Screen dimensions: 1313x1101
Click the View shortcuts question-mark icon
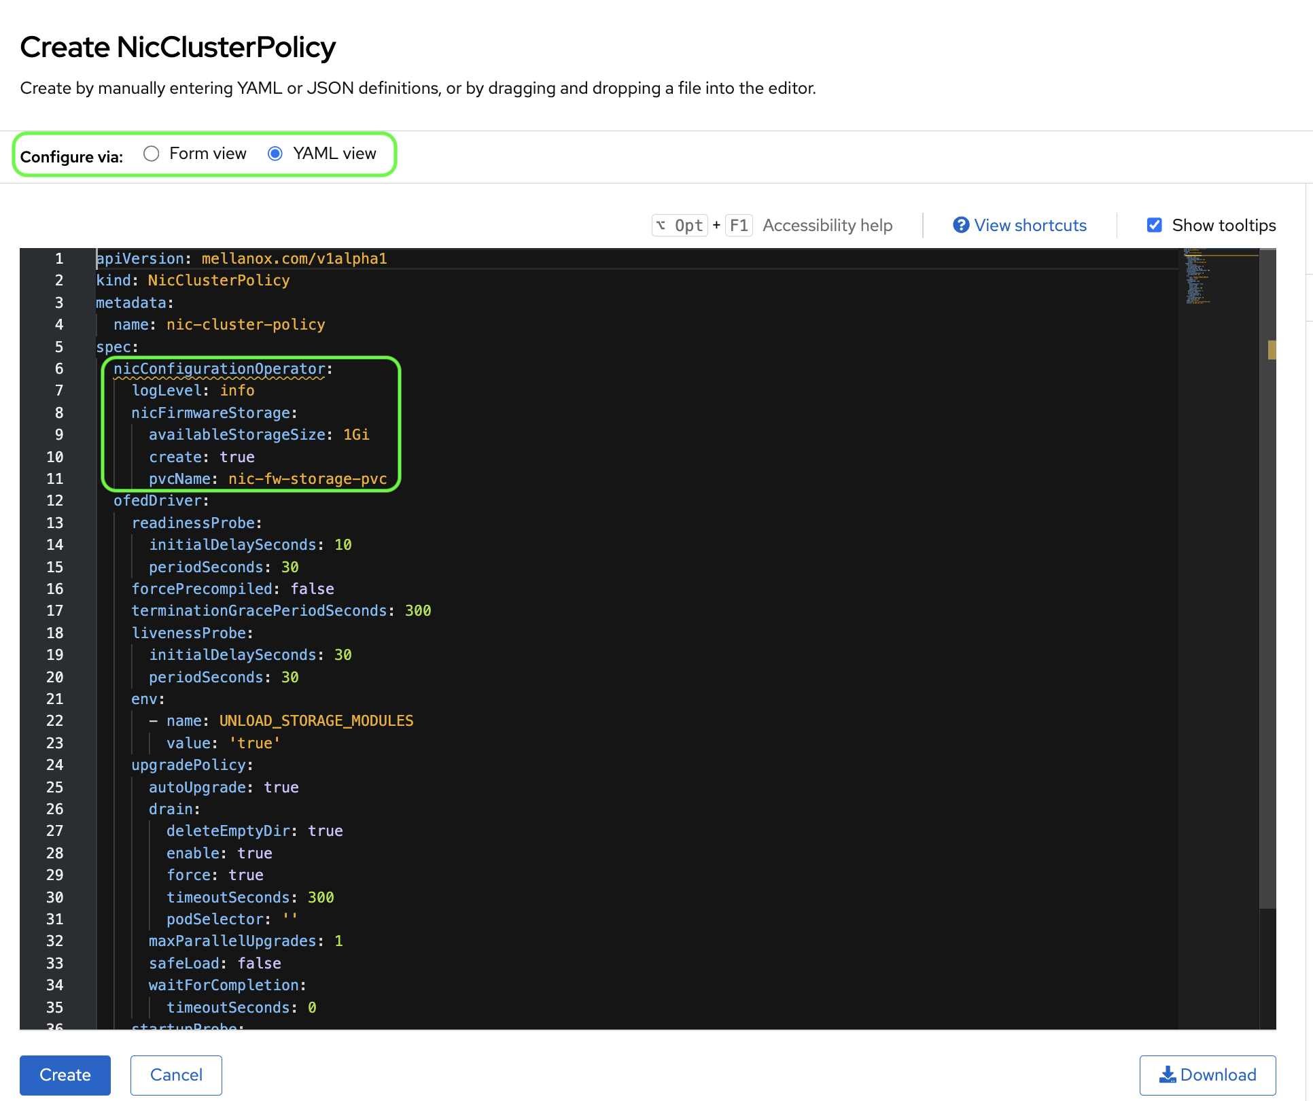point(960,225)
